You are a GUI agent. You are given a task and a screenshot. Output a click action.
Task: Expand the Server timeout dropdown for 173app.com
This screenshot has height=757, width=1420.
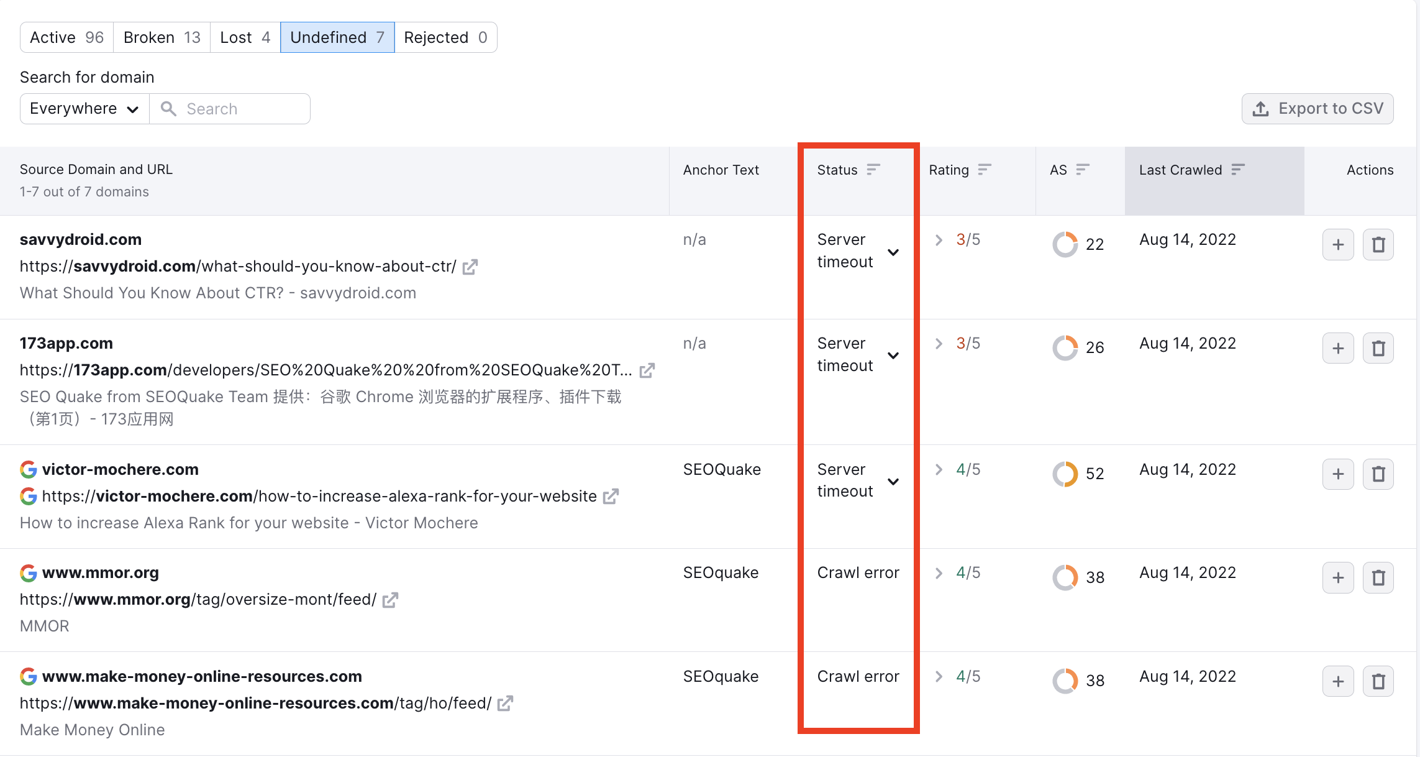click(x=893, y=355)
